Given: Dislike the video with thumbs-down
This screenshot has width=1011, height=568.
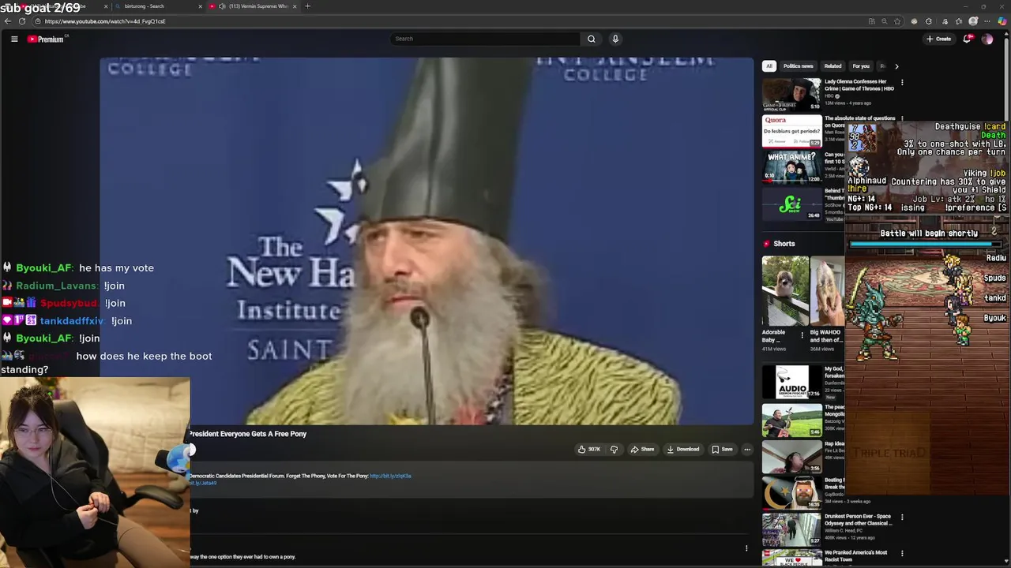Looking at the screenshot, I should pos(614,449).
